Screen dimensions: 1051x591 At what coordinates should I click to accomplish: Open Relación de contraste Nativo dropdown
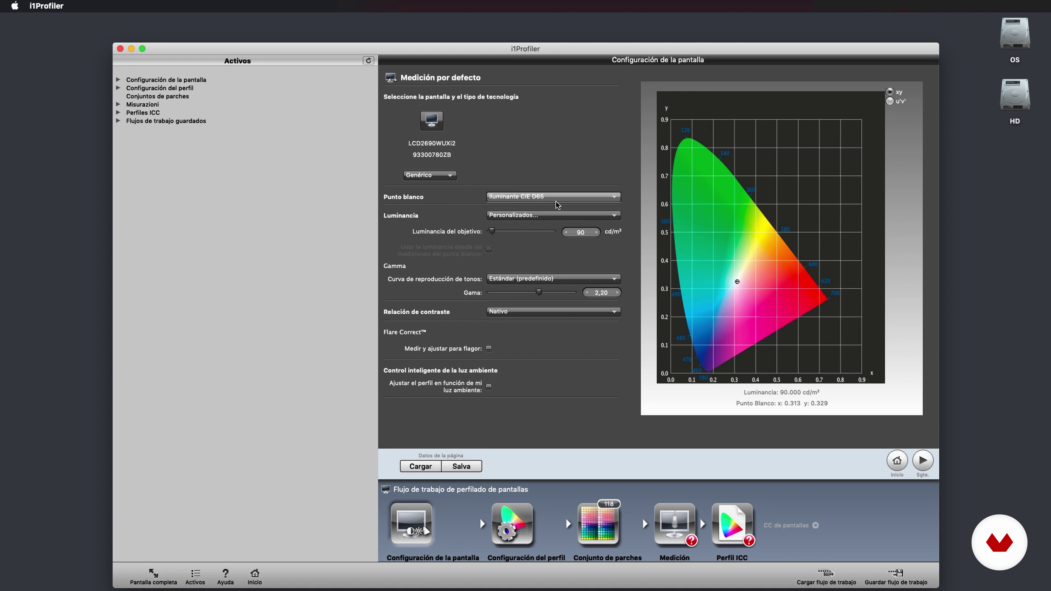(x=553, y=312)
